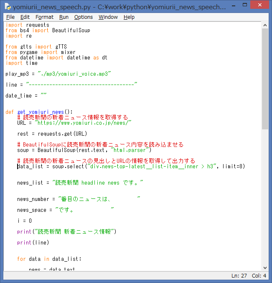Minimize the IDLE editor window
Image resolution: width=272 pixels, height=283 pixels.
pos(234,6)
